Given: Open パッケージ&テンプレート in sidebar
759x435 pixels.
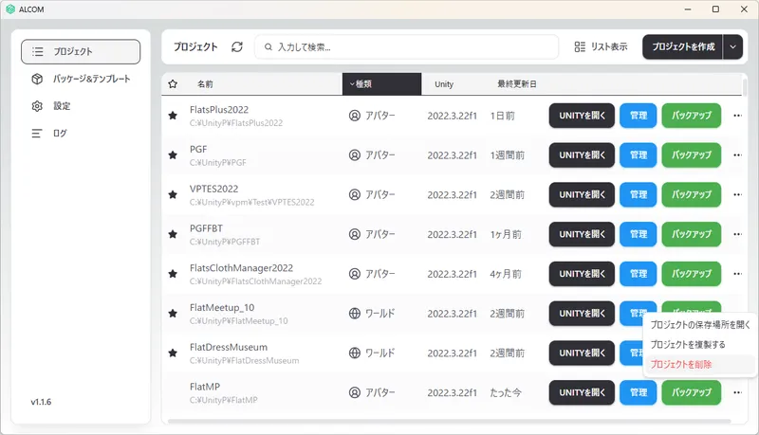Looking at the screenshot, I should 81,79.
